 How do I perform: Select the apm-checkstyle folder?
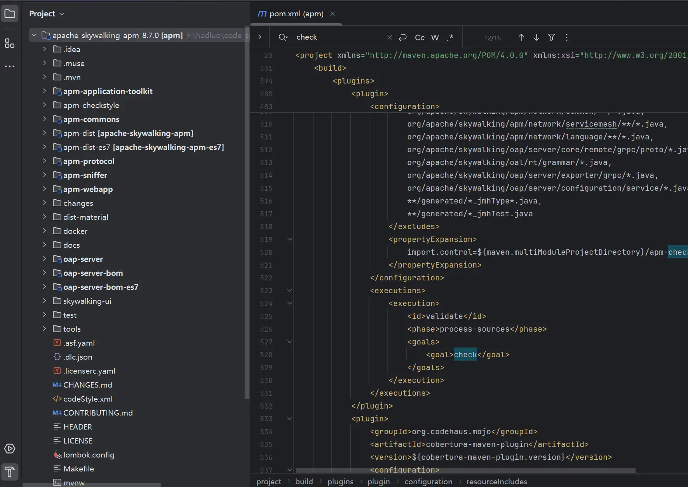pos(91,105)
